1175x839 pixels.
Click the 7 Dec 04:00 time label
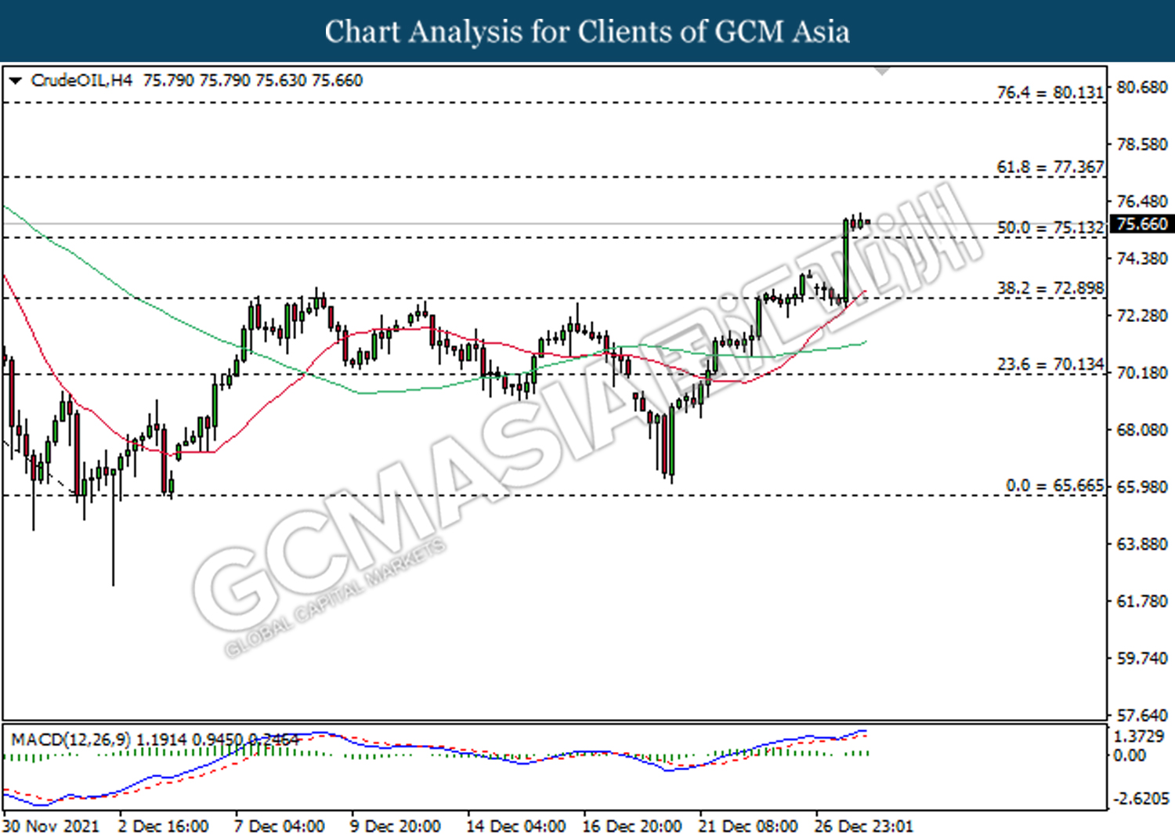click(x=280, y=826)
